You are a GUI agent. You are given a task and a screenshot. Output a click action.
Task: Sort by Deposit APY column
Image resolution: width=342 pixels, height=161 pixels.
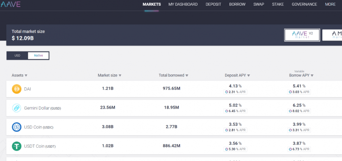237,76
